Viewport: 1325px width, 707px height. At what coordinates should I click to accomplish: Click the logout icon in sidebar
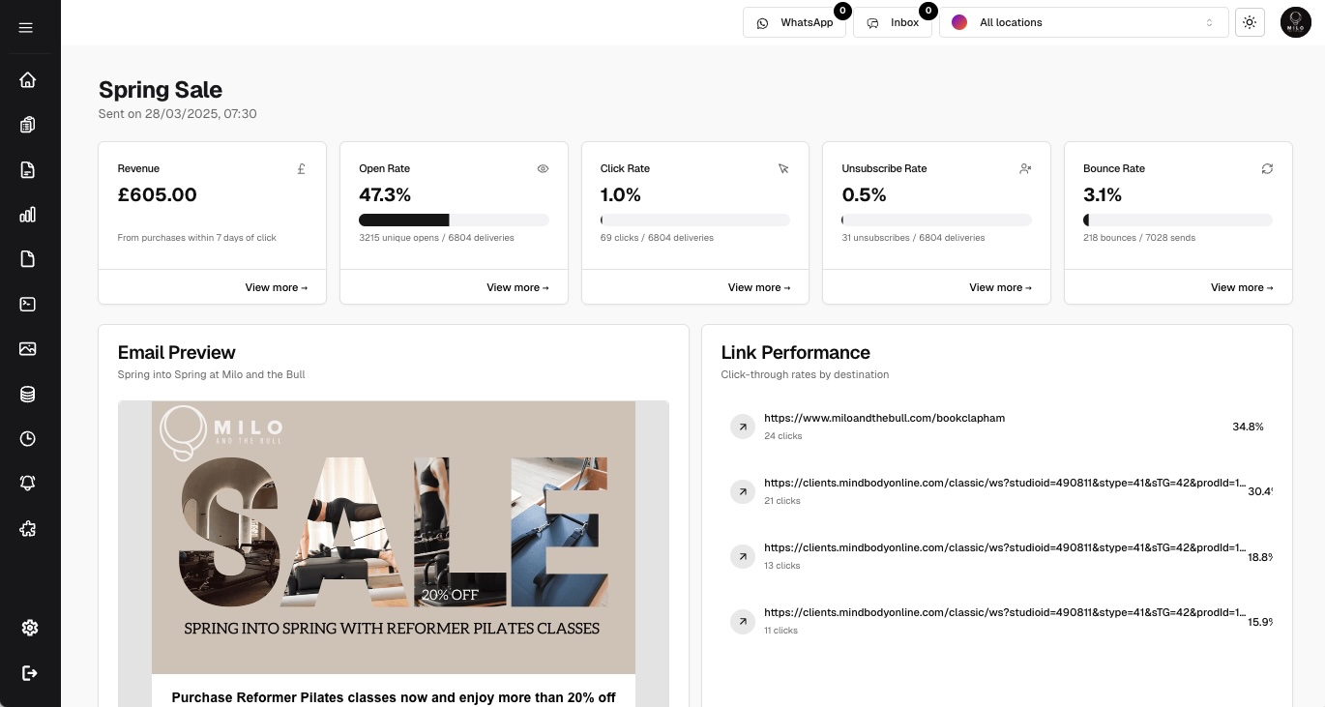[29, 672]
